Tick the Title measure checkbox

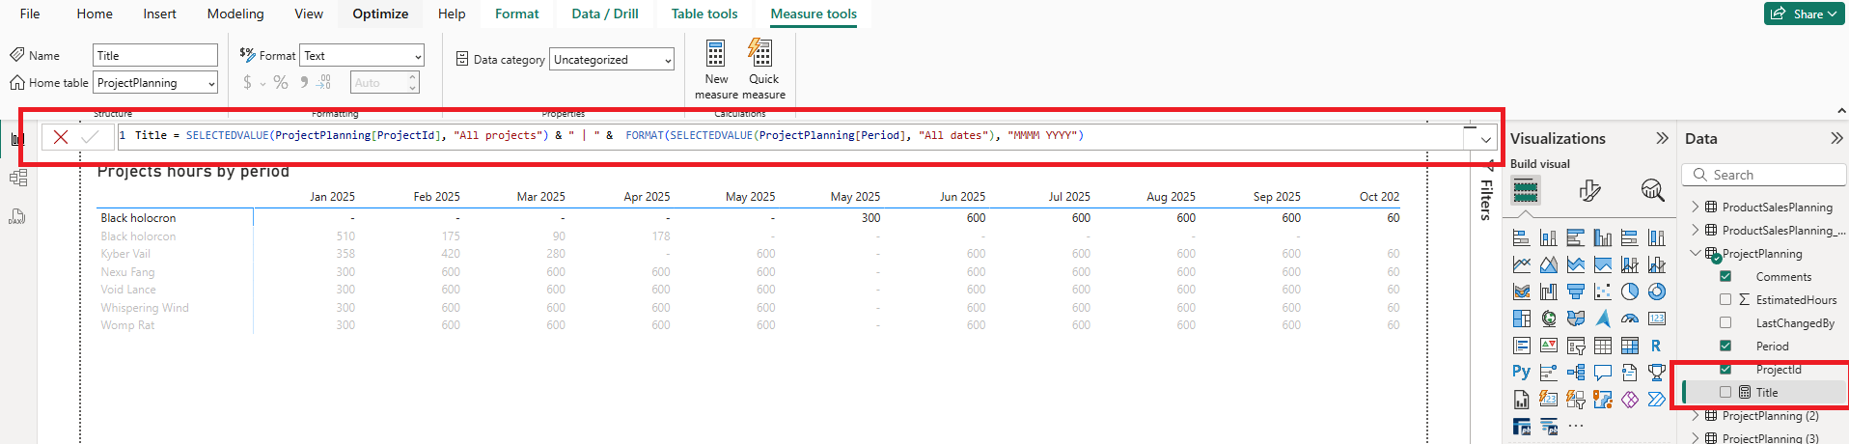[x=1725, y=393]
